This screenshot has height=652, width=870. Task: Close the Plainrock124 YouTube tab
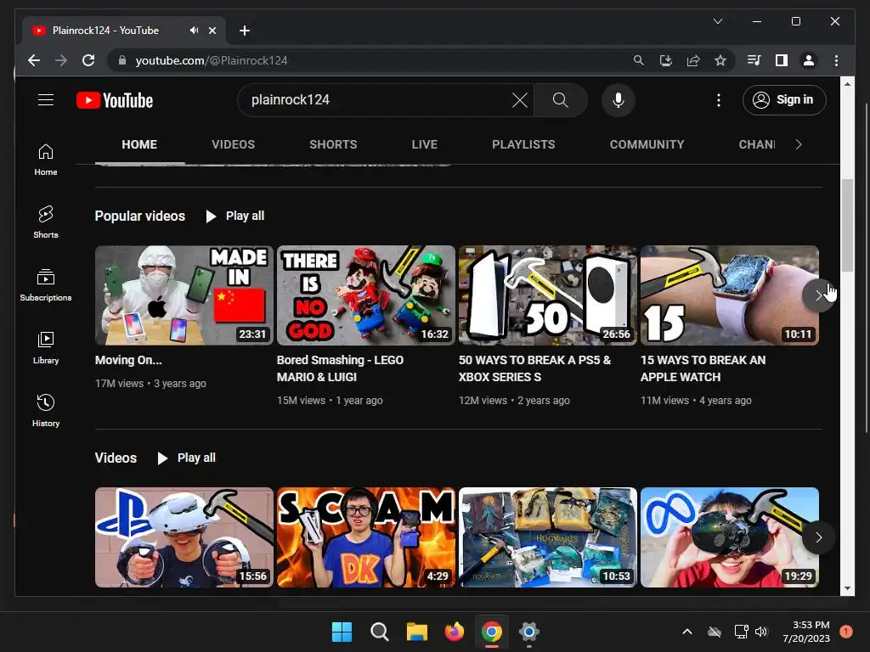(x=212, y=31)
